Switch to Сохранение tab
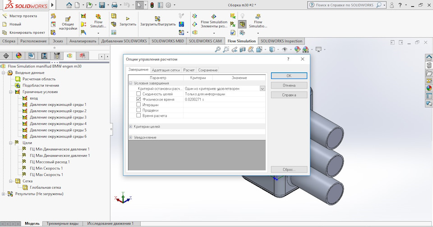 (207, 70)
